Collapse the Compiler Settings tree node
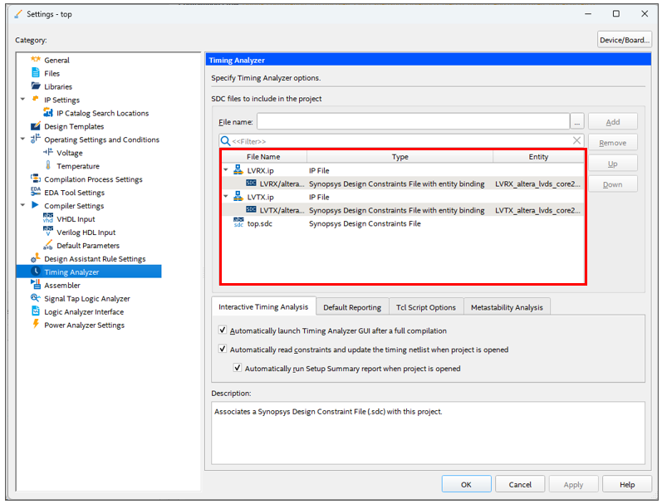The width and height of the screenshot is (662, 504). [23, 205]
